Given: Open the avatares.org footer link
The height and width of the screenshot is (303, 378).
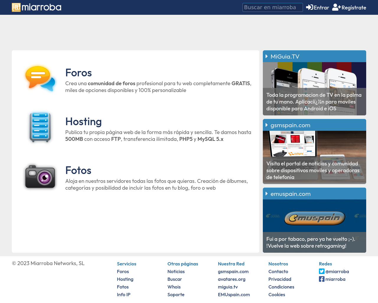Looking at the screenshot, I should (x=232, y=279).
